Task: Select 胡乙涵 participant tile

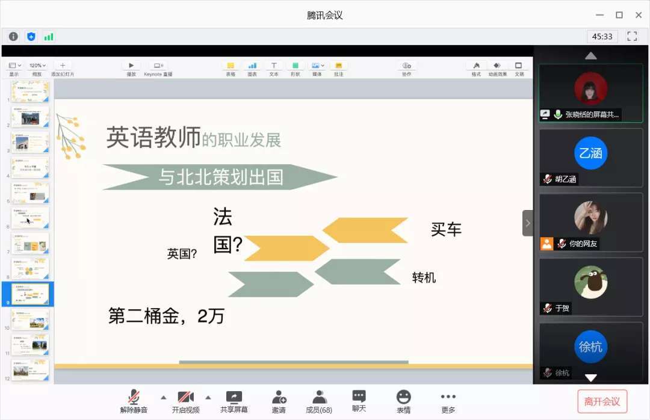Action: (590, 156)
